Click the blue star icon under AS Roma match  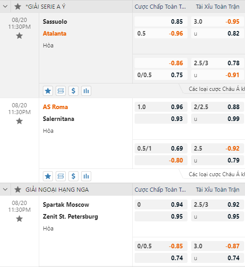(x=48, y=176)
